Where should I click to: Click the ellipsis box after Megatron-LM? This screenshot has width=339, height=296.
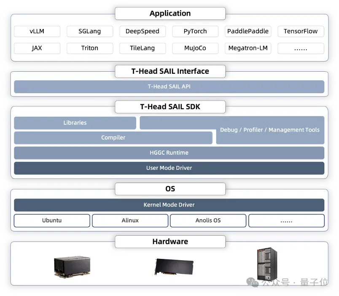click(301, 48)
